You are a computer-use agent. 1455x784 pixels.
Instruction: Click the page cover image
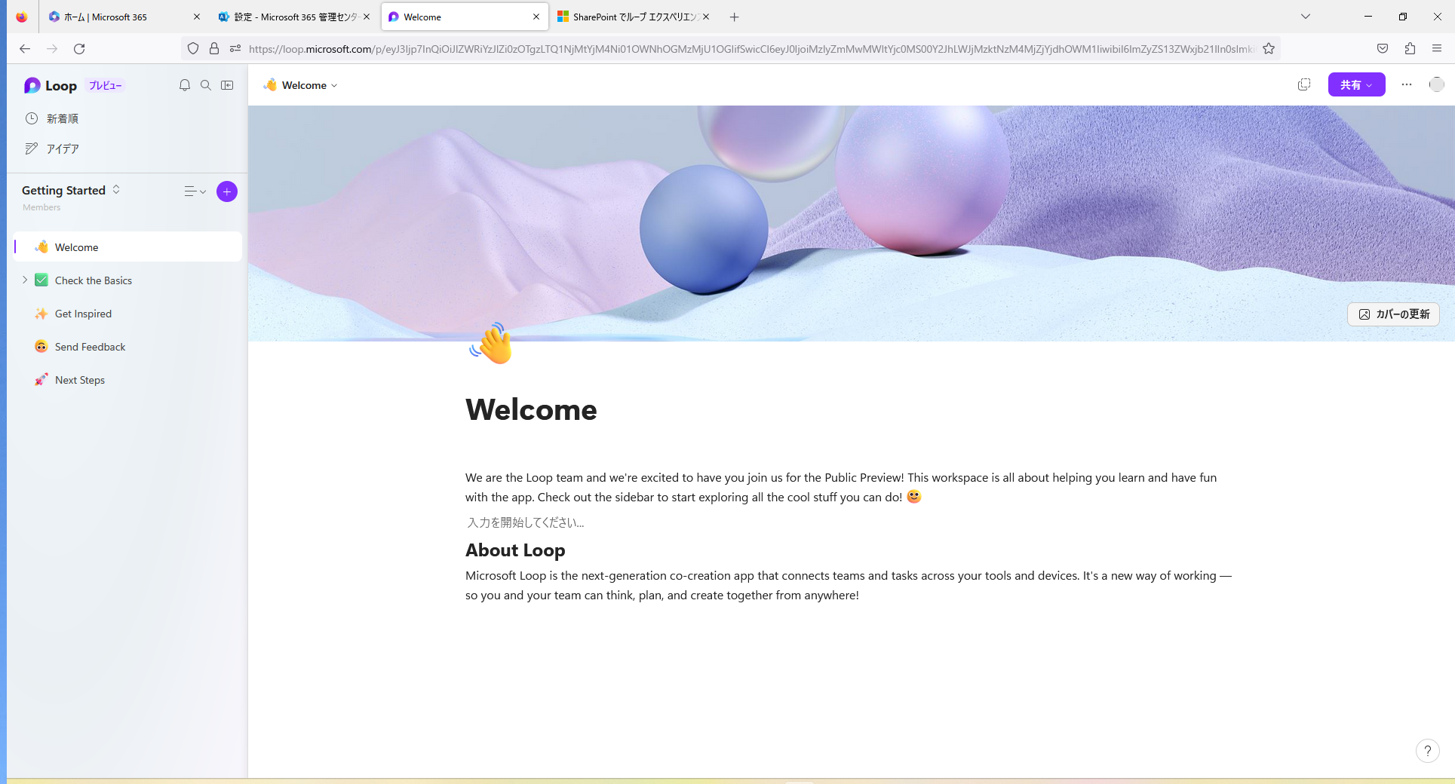pos(851,222)
